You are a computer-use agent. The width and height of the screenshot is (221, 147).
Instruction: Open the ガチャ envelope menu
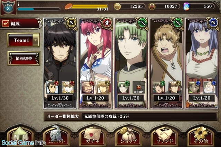[93, 136]
